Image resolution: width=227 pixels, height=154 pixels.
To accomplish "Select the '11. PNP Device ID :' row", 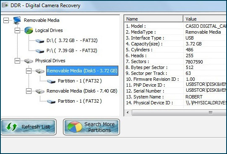I will coord(176,85).
